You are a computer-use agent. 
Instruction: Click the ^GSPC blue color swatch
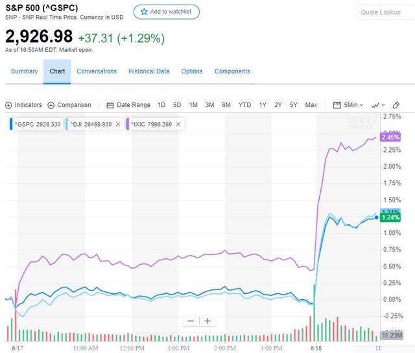pos(11,124)
